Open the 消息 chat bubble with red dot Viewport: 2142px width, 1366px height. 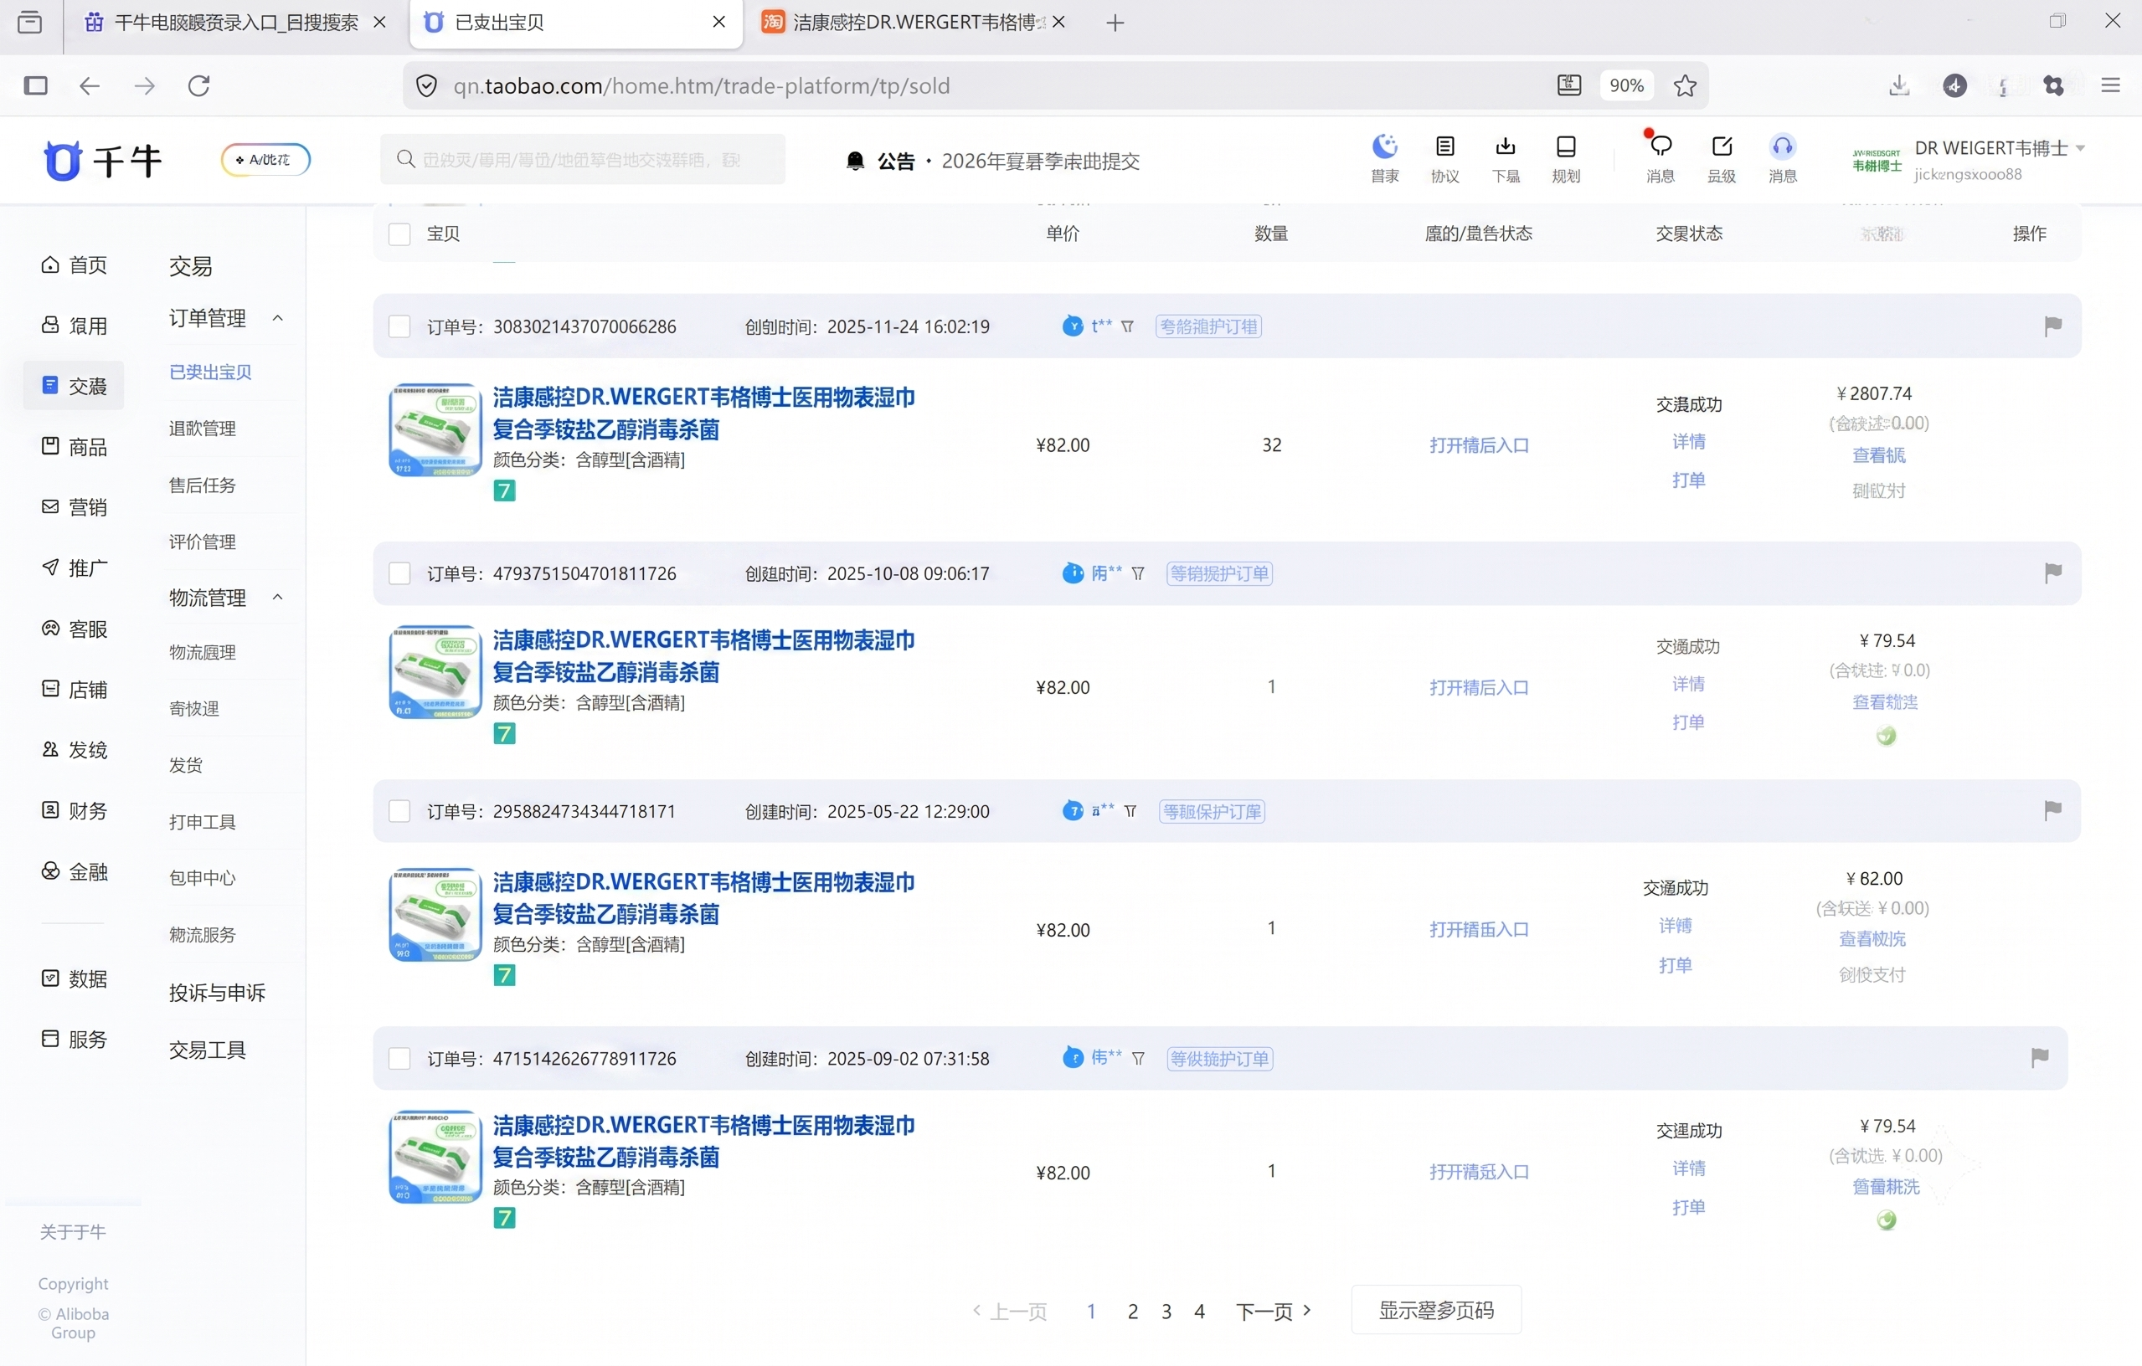[x=1660, y=145]
